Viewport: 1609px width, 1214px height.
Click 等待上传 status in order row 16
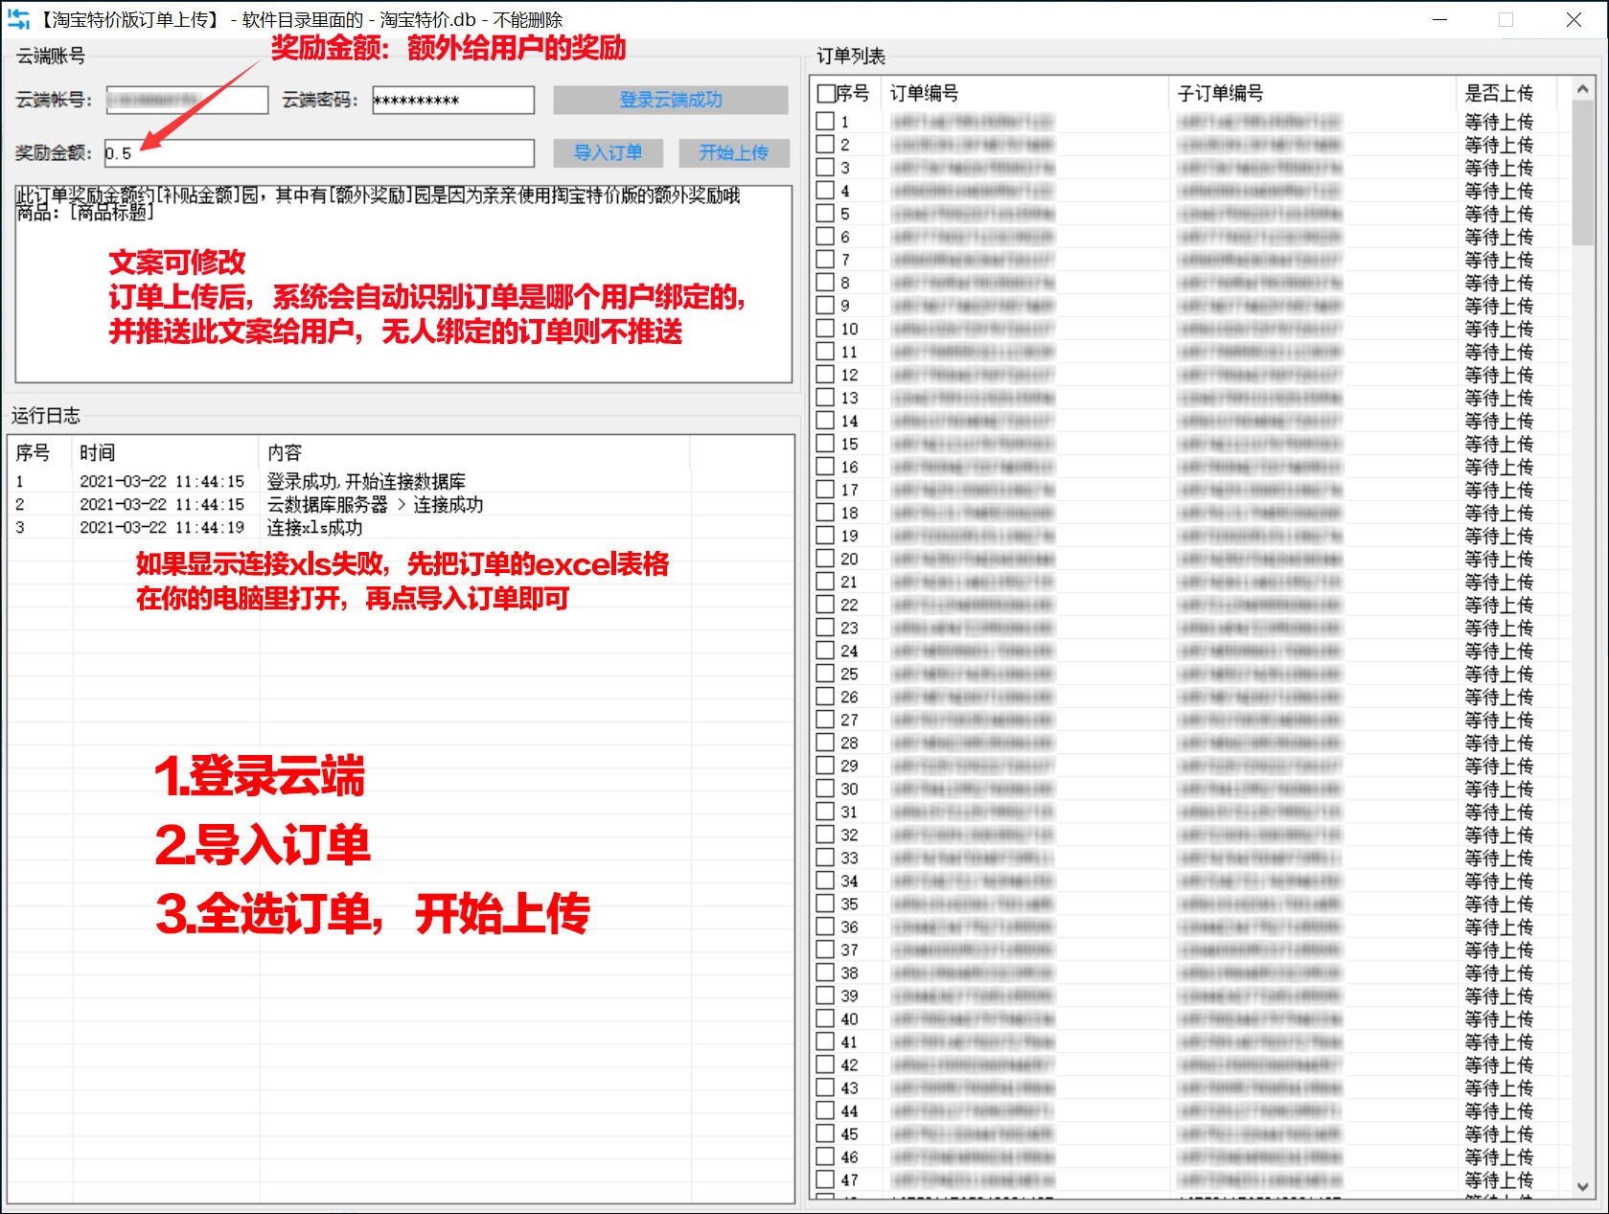pyautogui.click(x=1499, y=467)
